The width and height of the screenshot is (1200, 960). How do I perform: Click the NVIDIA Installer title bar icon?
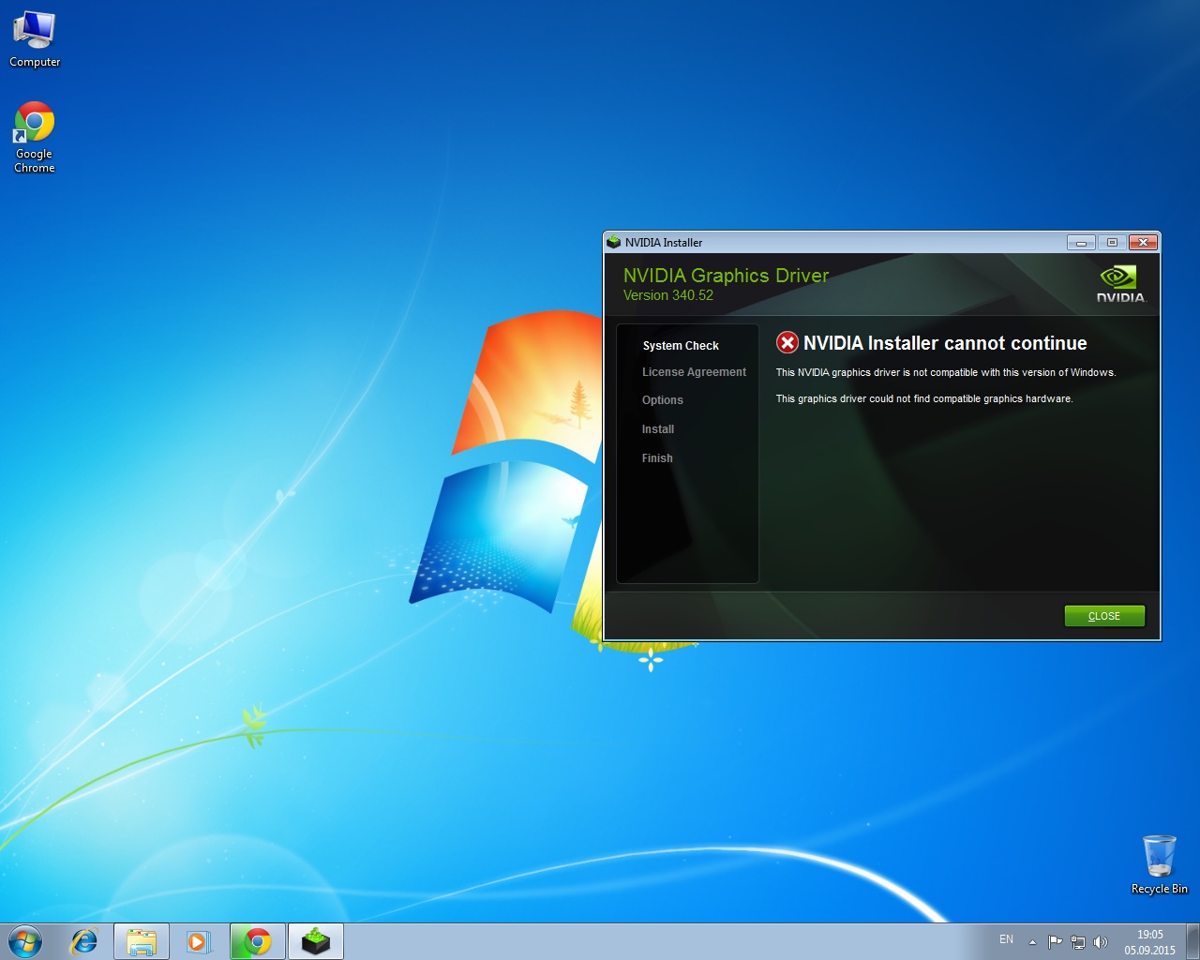tap(614, 242)
